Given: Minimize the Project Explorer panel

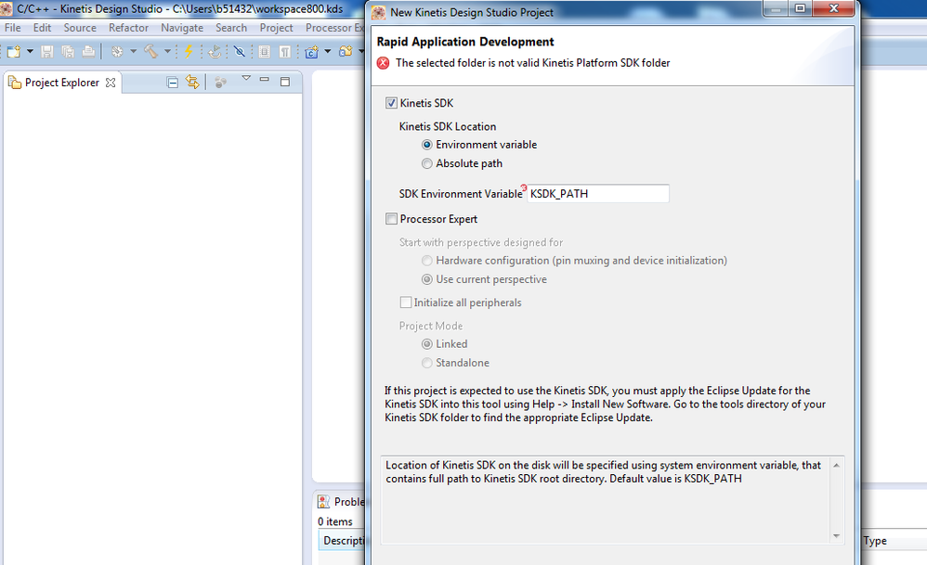Looking at the screenshot, I should [265, 80].
